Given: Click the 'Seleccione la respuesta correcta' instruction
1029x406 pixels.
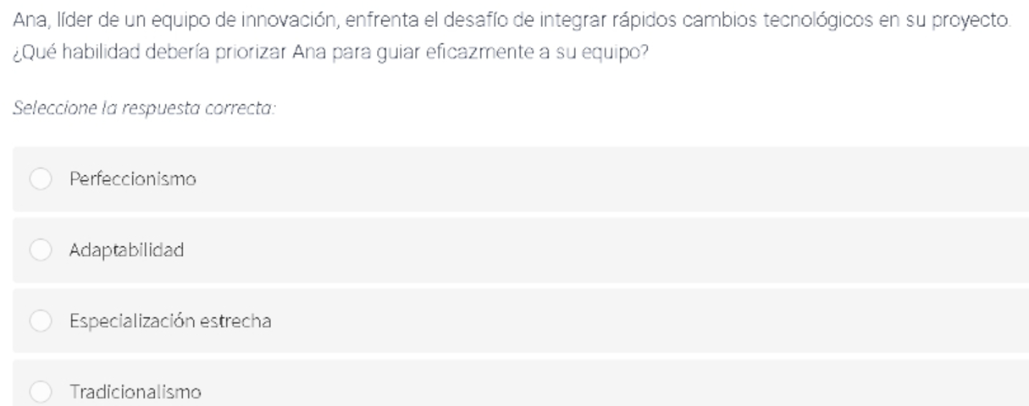Looking at the screenshot, I should tap(144, 109).
